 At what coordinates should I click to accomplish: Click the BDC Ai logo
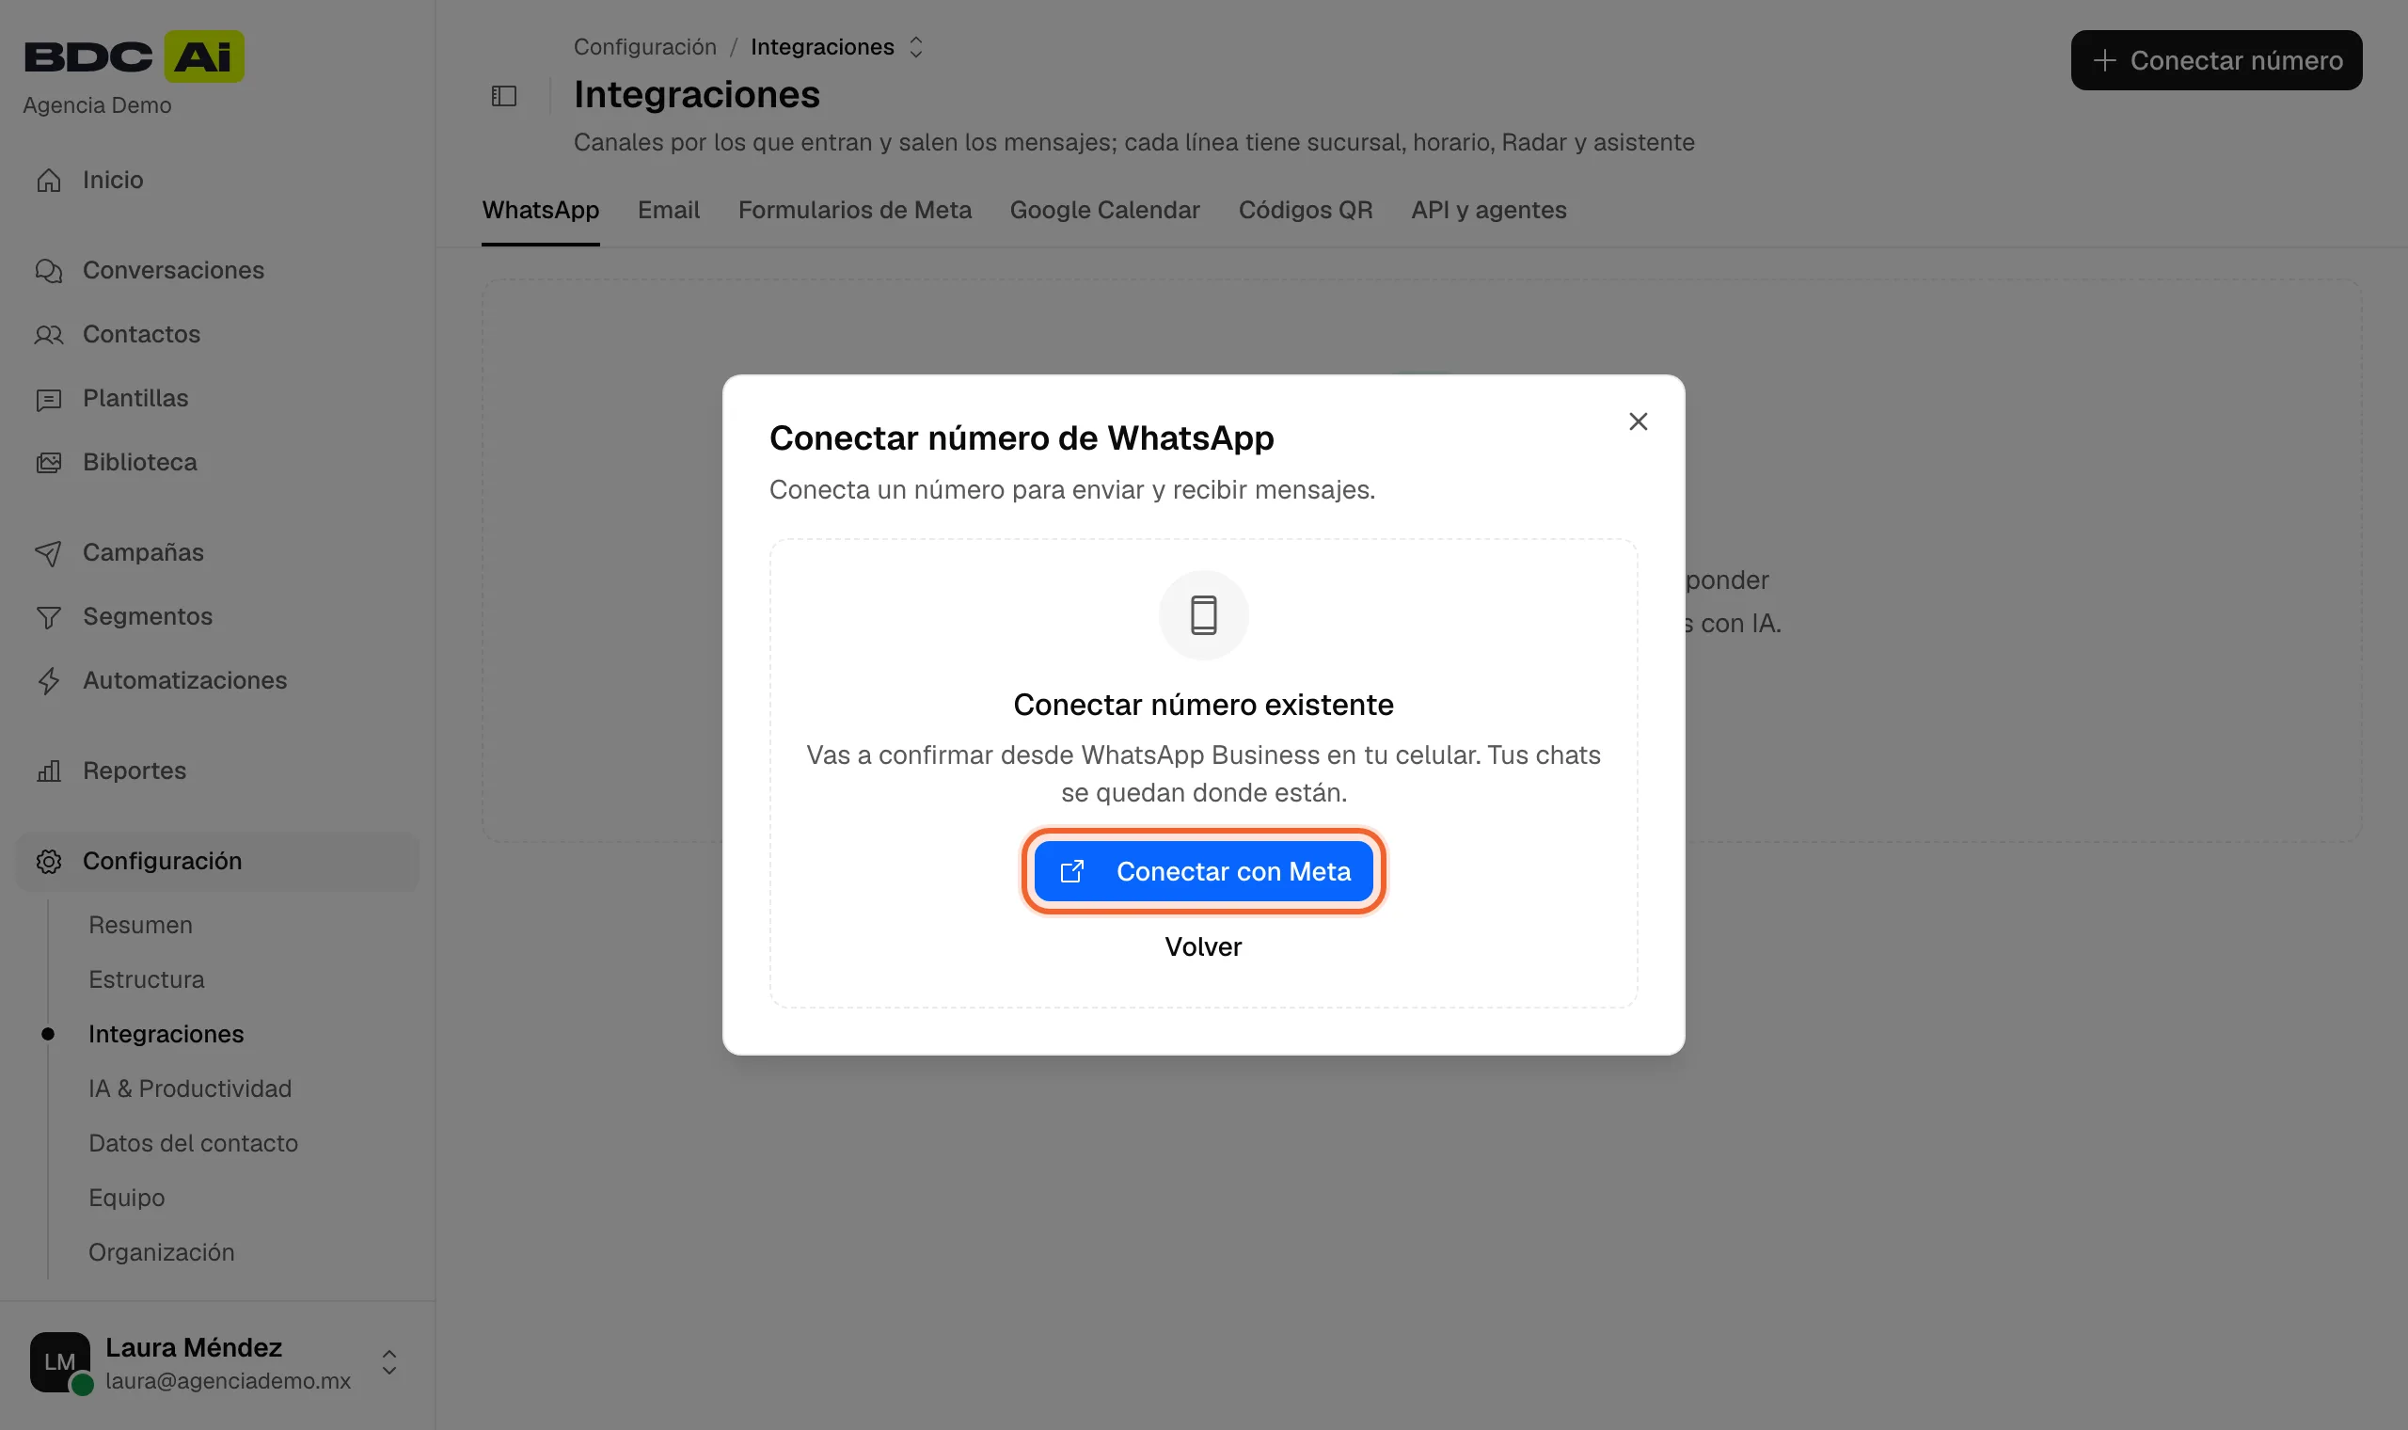134,56
